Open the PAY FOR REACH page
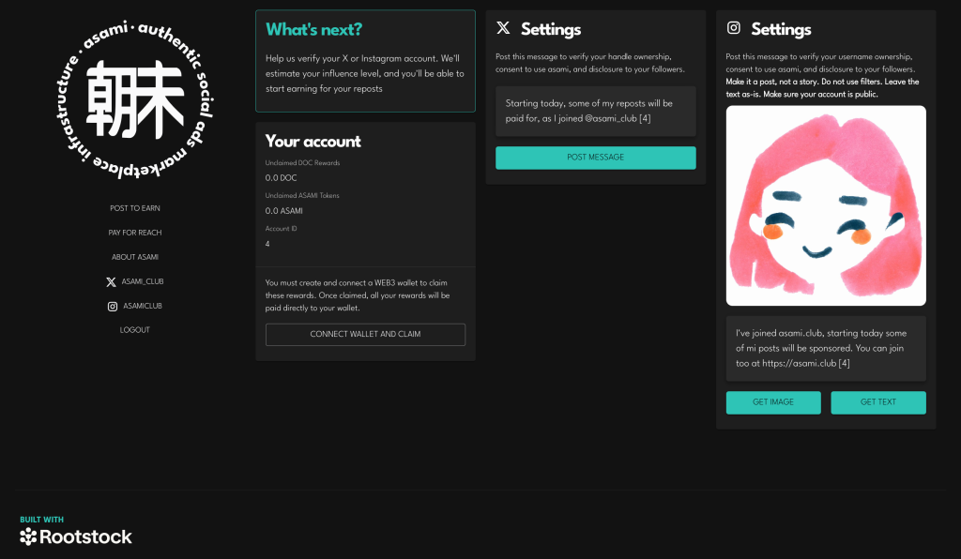The height and width of the screenshot is (559, 961). click(135, 233)
